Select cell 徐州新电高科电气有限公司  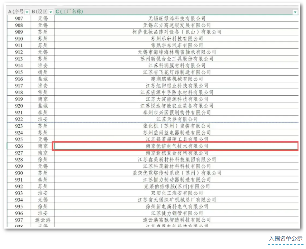point(176,207)
